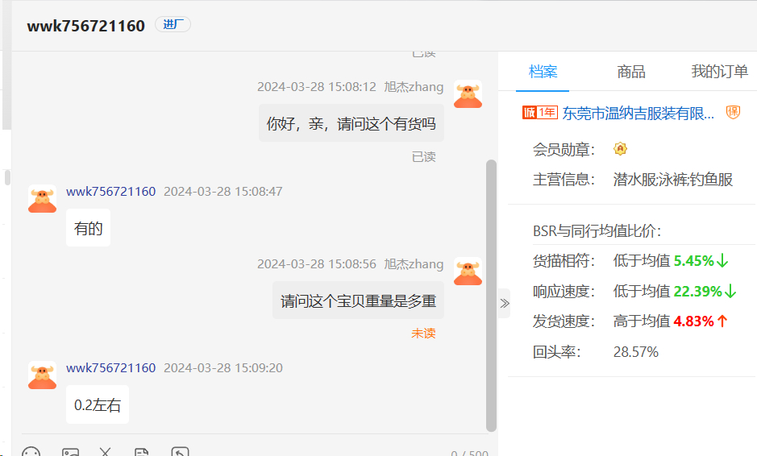Click the message 你好，亲，请问这个有货吗
The width and height of the screenshot is (757, 456).
point(351,123)
